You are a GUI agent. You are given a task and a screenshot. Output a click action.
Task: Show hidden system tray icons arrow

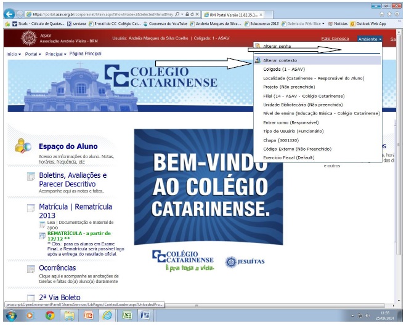[x=352, y=316]
